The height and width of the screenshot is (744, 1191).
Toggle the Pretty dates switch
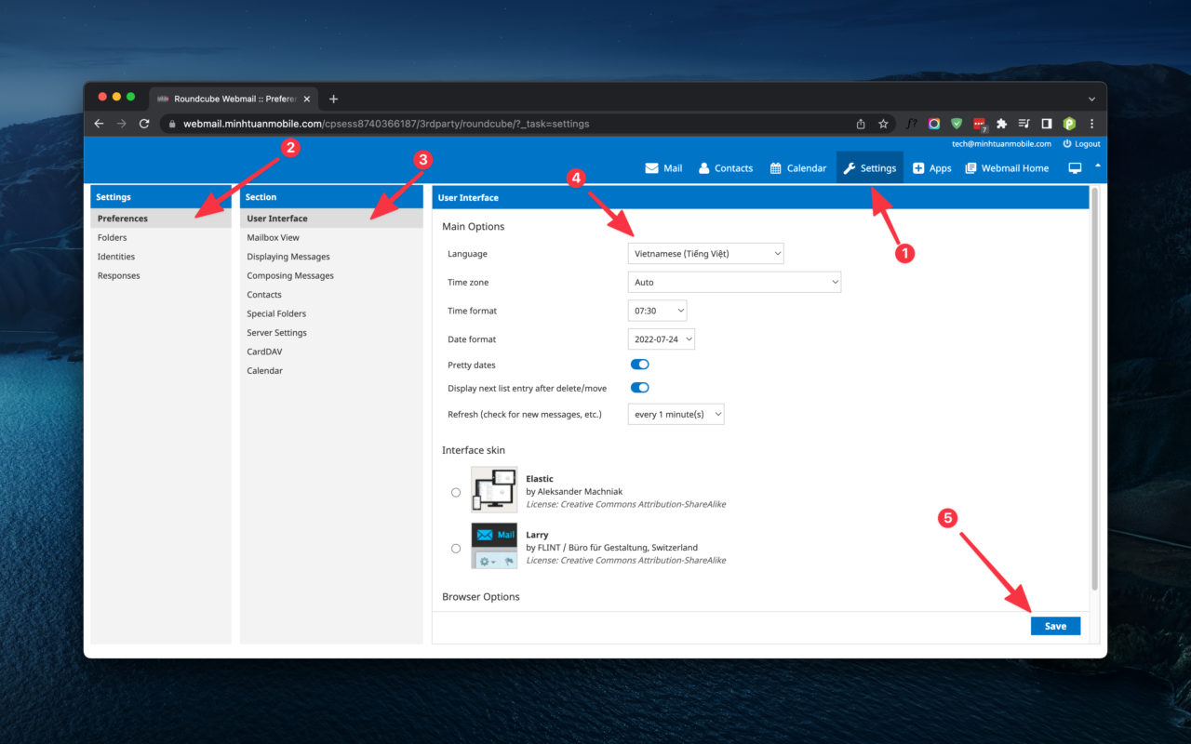pos(639,365)
